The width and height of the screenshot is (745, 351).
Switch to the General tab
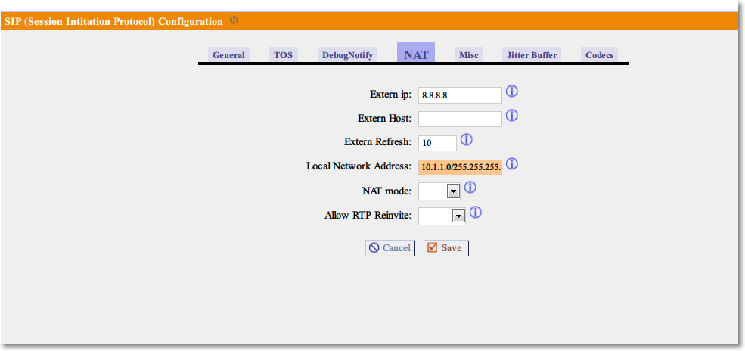tap(228, 54)
